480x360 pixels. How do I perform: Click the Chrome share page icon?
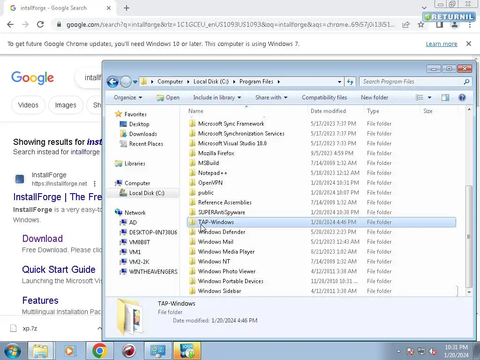[x=406, y=24]
